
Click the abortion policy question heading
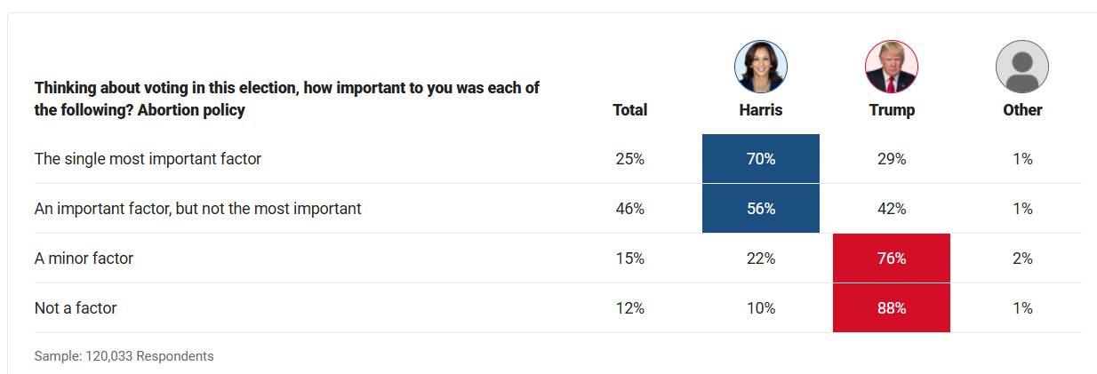[x=286, y=99]
